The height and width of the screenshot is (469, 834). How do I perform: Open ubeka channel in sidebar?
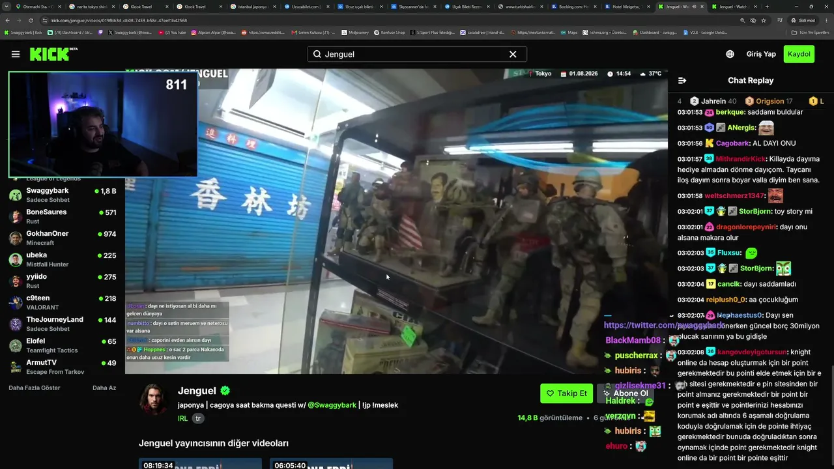[63, 259]
